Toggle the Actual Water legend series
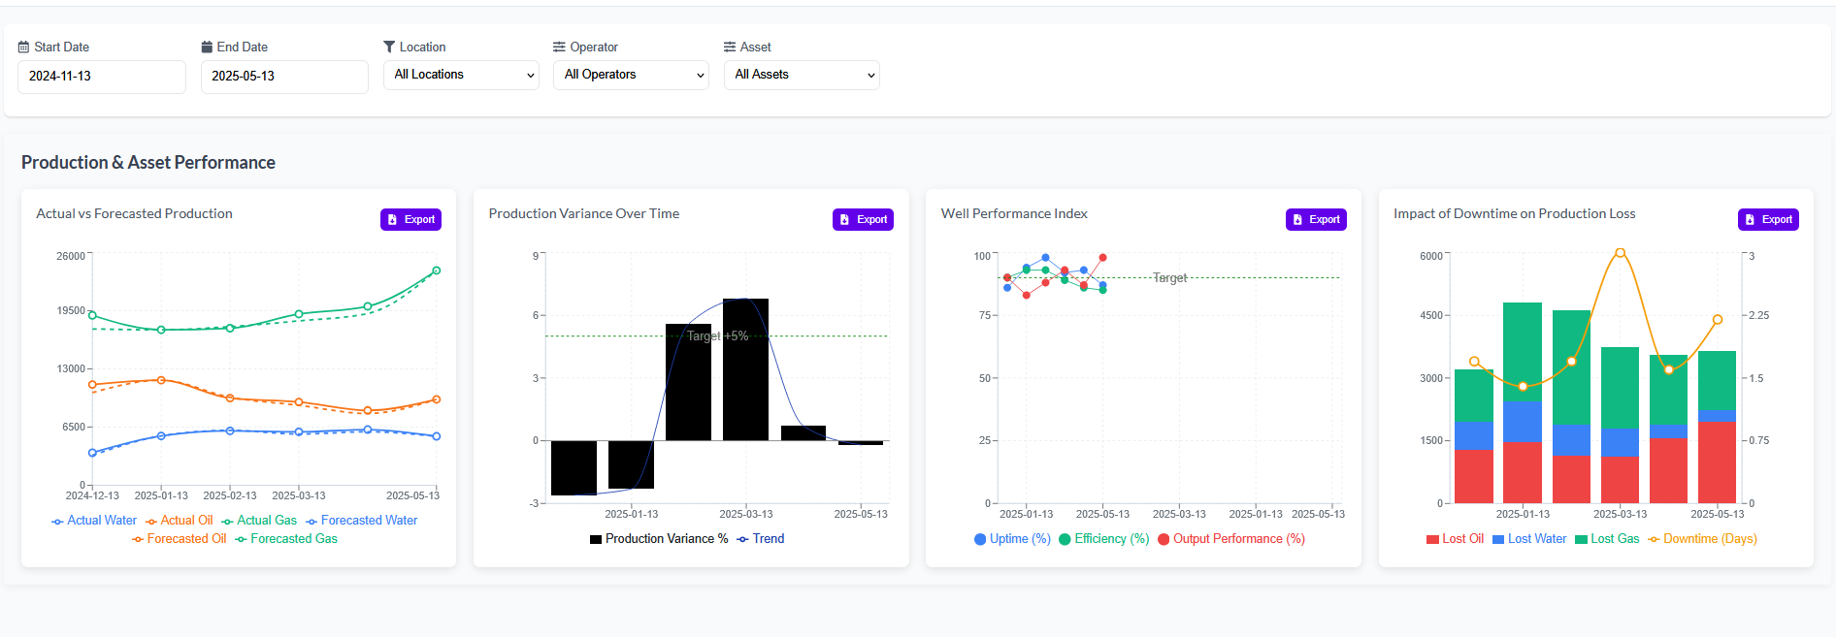Viewport: 1836px width, 637px height. pos(94,521)
